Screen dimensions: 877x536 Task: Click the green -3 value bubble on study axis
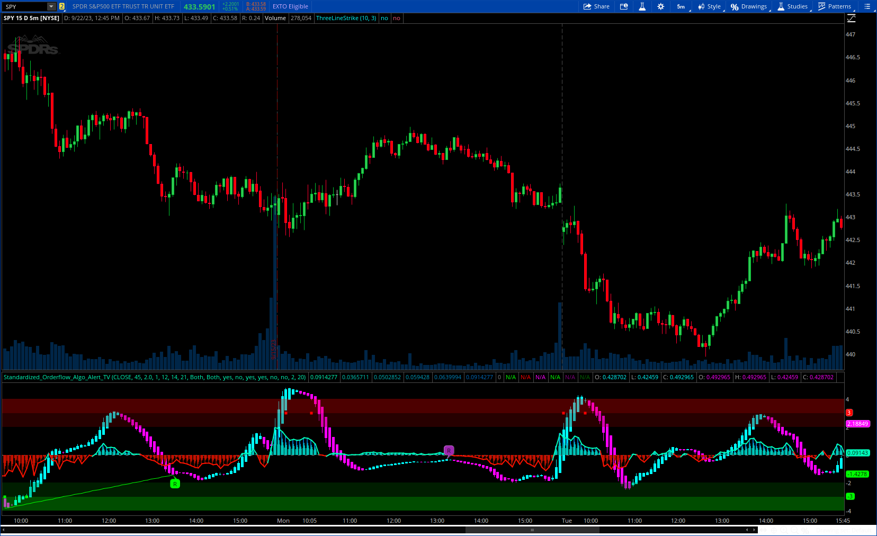(x=850, y=496)
